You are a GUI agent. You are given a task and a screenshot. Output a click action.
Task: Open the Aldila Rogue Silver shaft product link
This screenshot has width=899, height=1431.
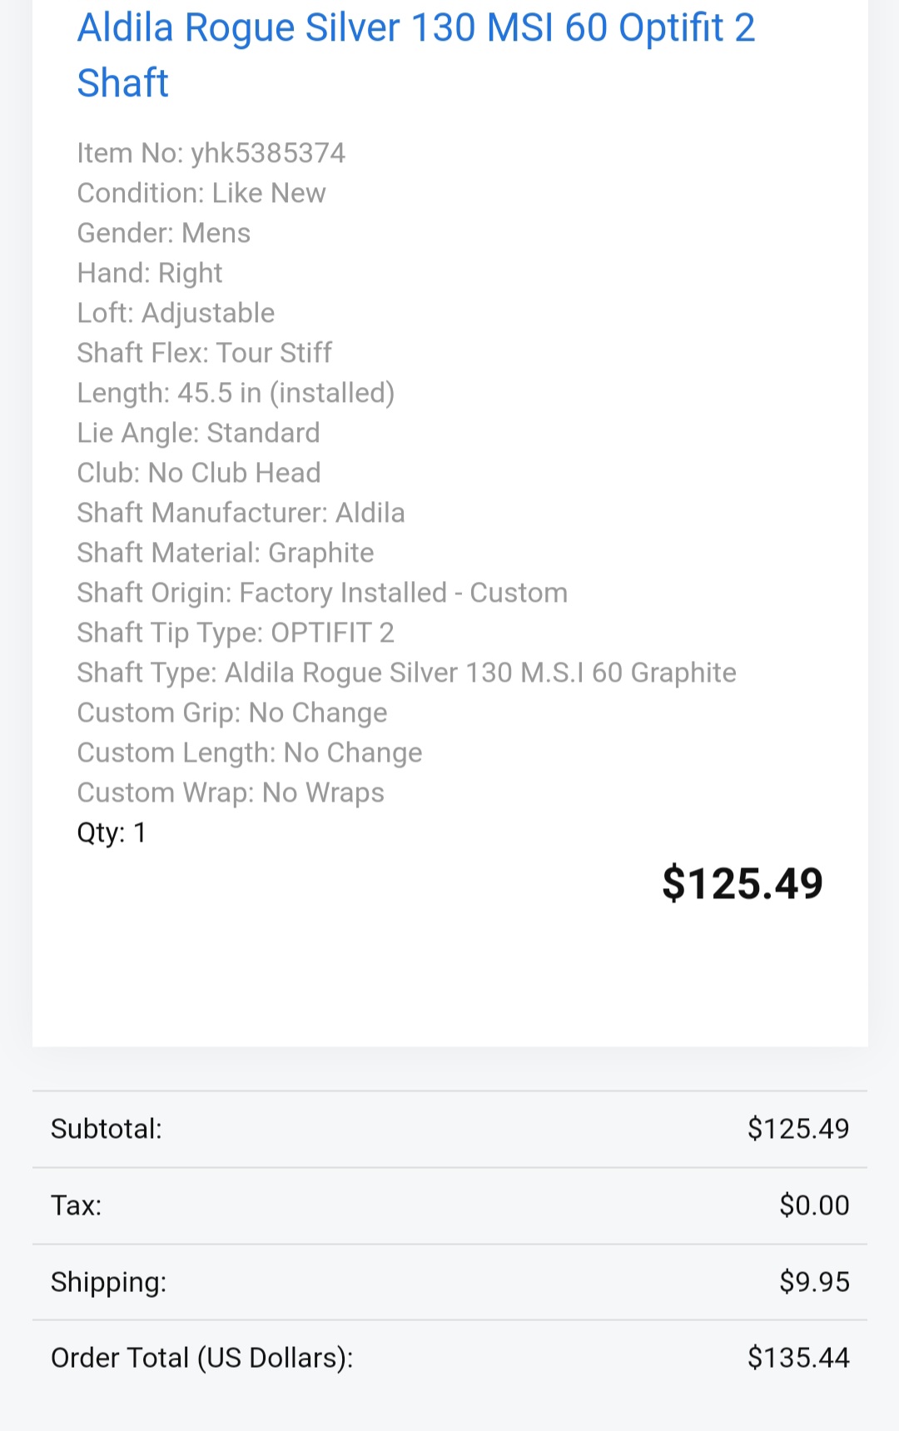pyautogui.click(x=415, y=55)
